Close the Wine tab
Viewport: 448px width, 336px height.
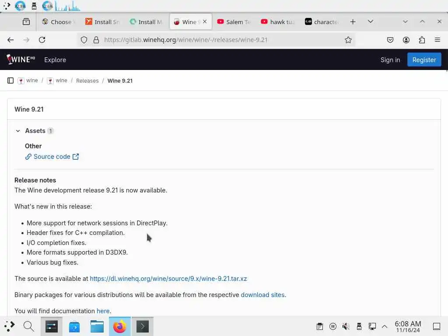pyautogui.click(x=205, y=21)
